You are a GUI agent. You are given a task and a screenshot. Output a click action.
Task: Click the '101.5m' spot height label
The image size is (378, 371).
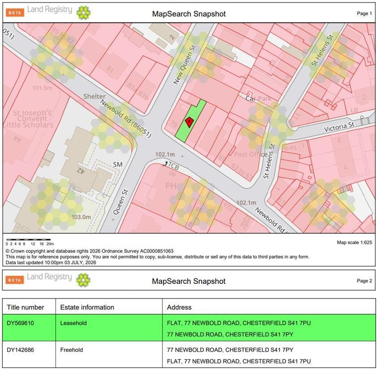42,88
